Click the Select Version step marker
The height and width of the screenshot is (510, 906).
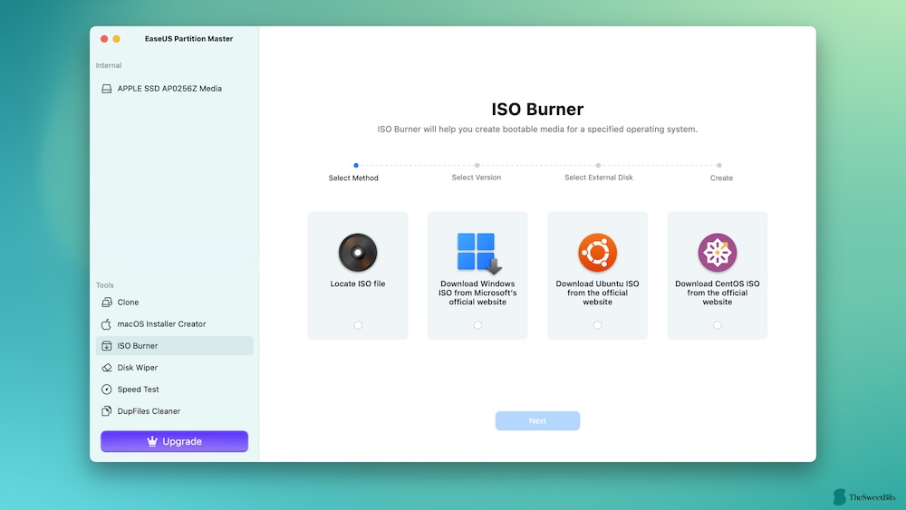[x=477, y=165]
